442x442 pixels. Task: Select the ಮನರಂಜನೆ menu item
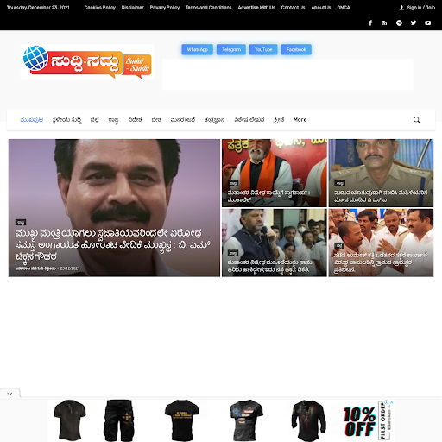[x=183, y=120]
